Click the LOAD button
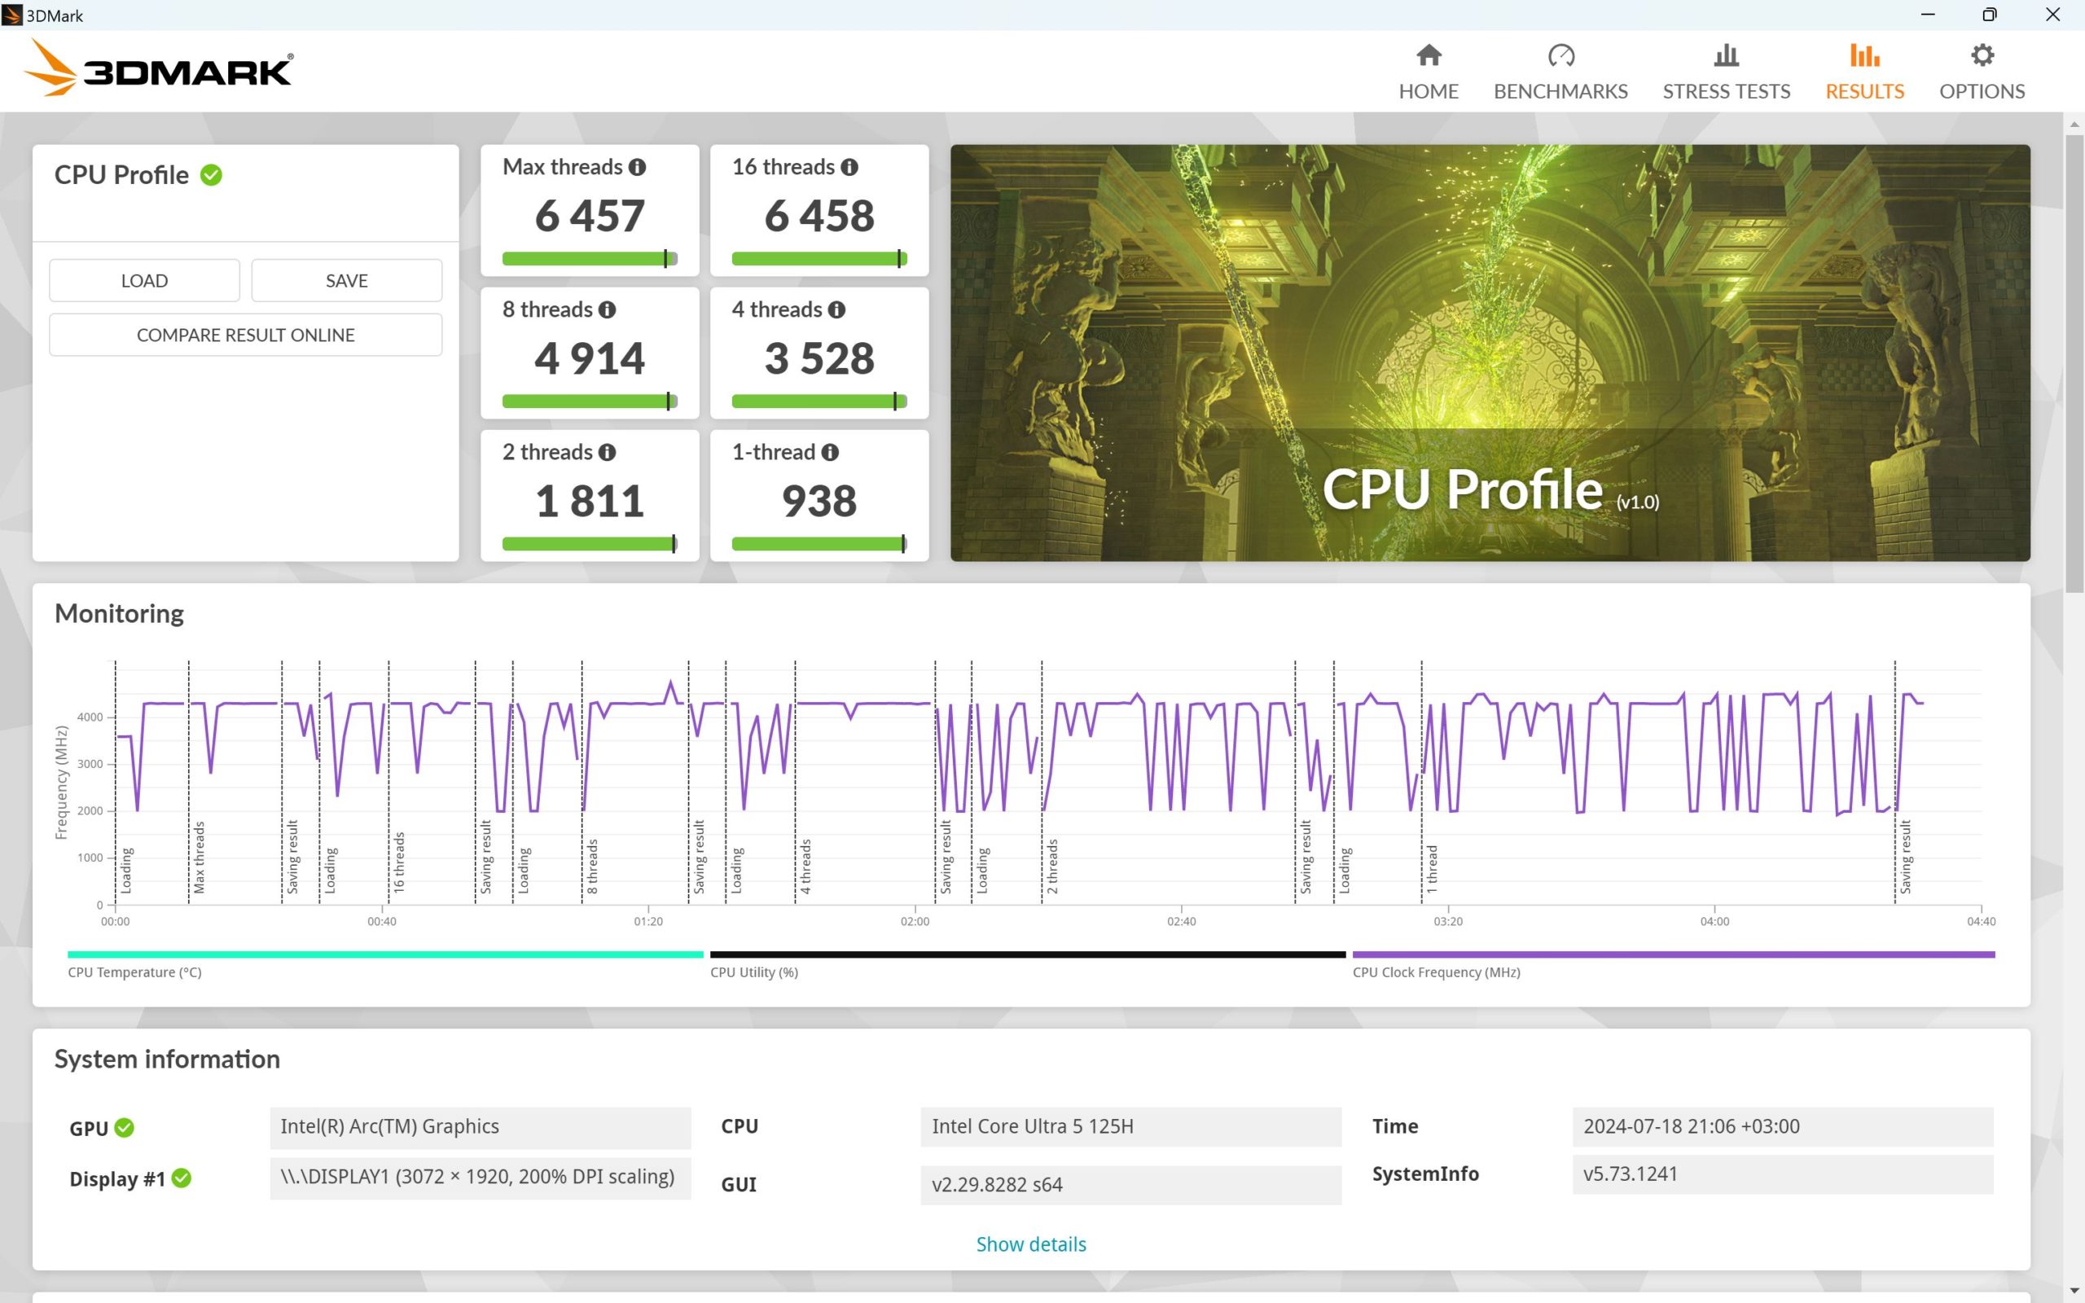The width and height of the screenshot is (2085, 1303). (x=145, y=280)
